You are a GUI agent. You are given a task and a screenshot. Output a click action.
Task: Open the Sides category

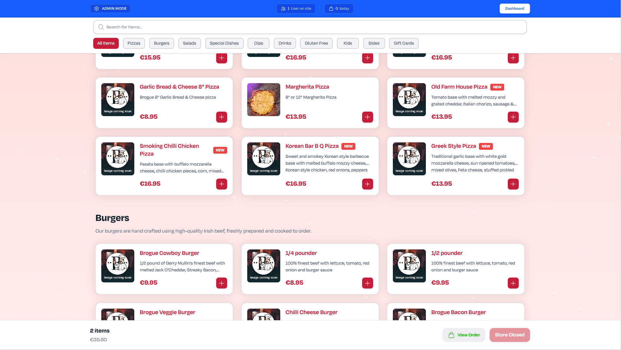(x=374, y=43)
